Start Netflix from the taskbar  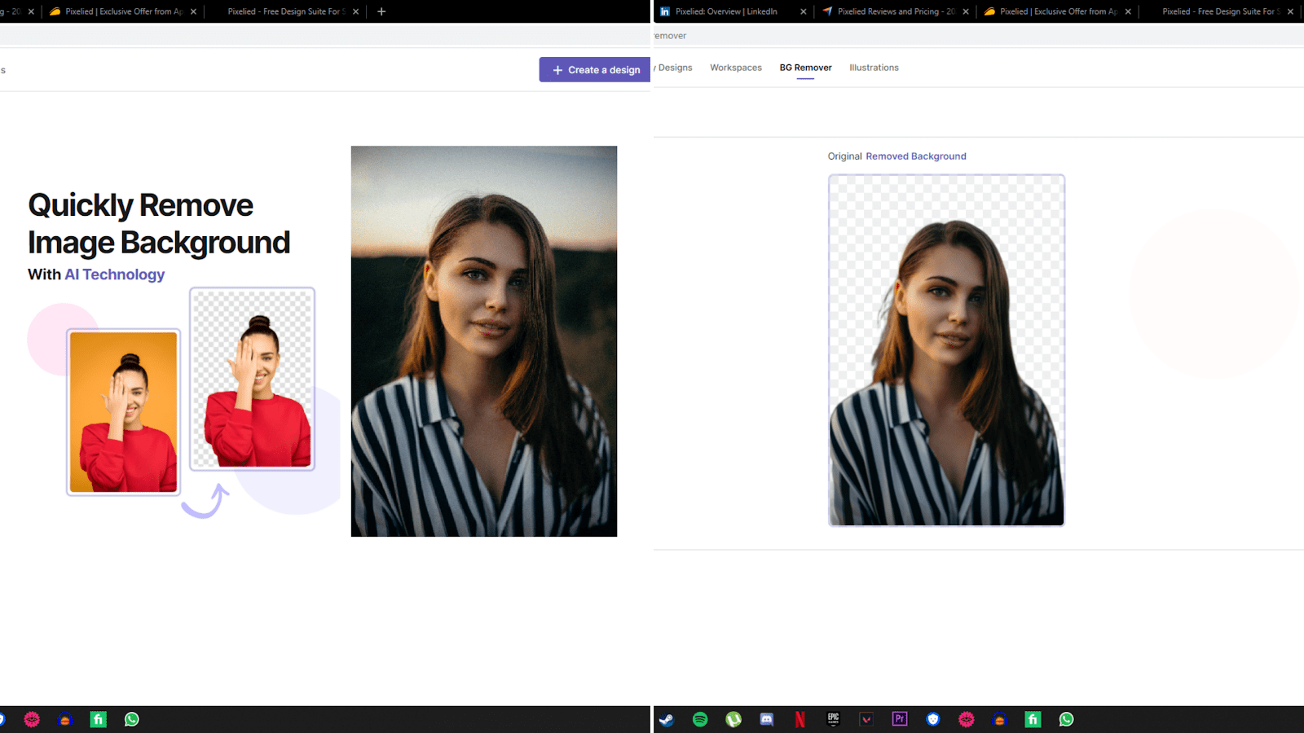pyautogui.click(x=799, y=719)
